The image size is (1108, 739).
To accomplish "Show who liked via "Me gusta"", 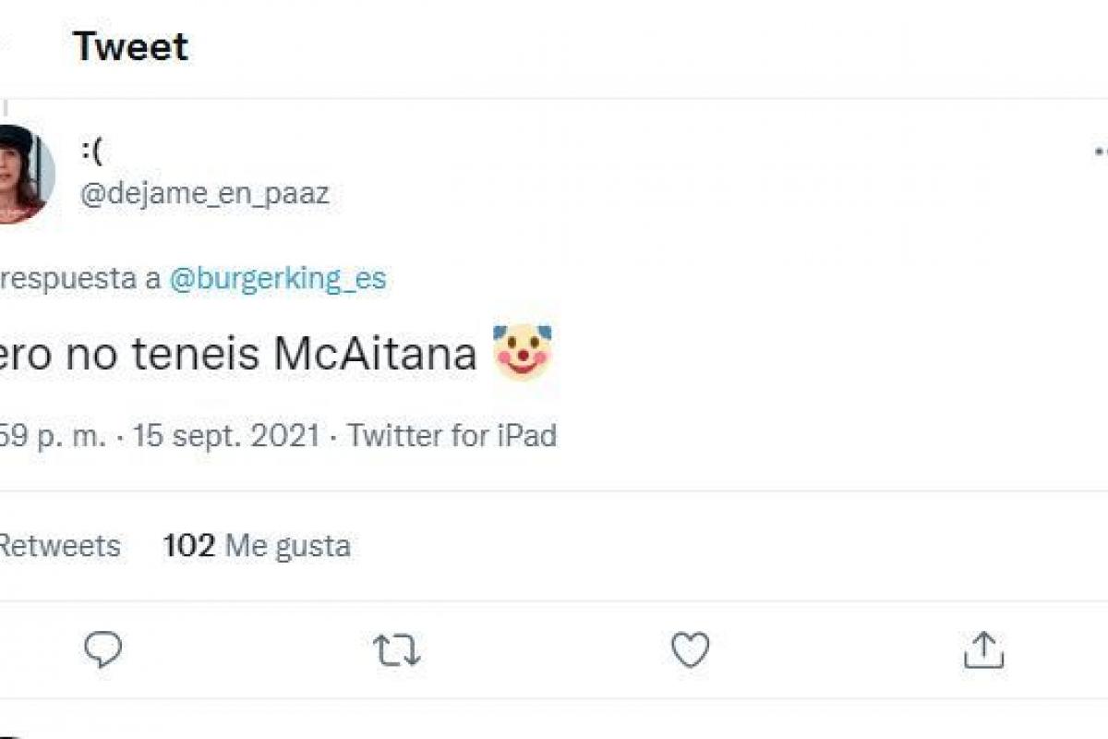I will point(288,546).
